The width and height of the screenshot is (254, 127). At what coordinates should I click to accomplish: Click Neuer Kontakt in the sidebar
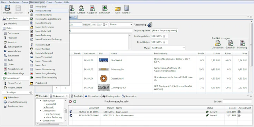click(x=15, y=87)
